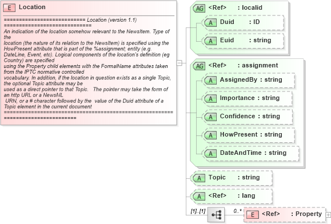Collapse the Location element's child tree
Viewport: 331px width, 224px height.
(x=180, y=63)
